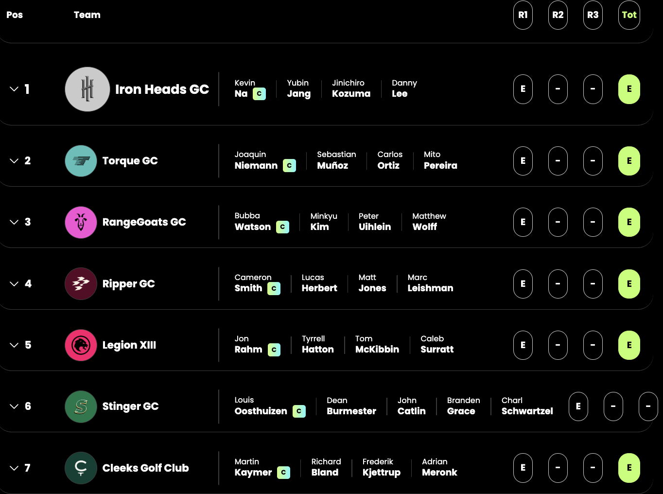The width and height of the screenshot is (663, 494).
Task: Click player name Lucas Herbert
Action: (x=319, y=283)
